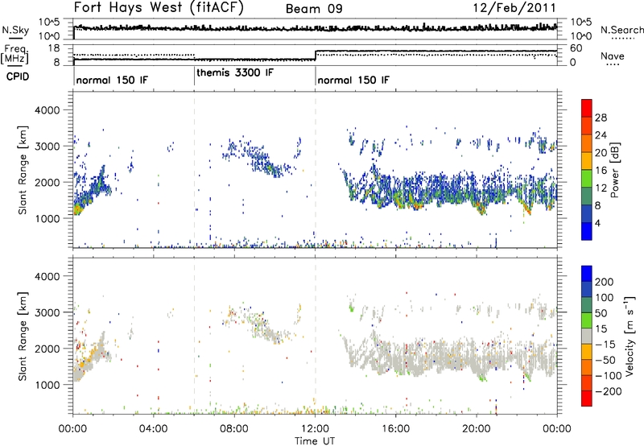Click the yellow 16-20 dB Power colorbar segment
Screen dimensions: 644x446
587,161
